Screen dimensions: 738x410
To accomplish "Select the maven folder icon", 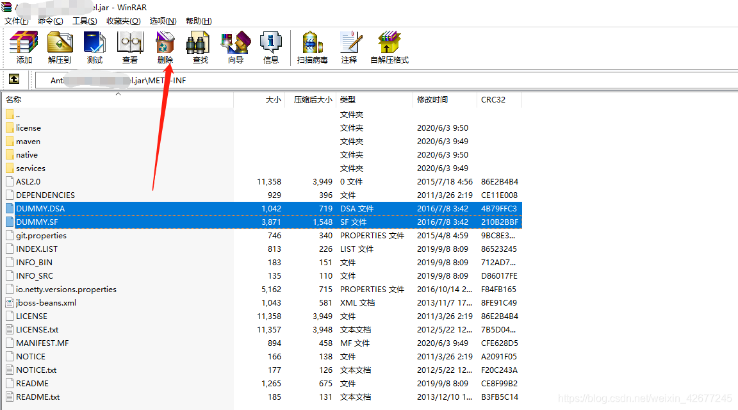I will (x=10, y=141).
